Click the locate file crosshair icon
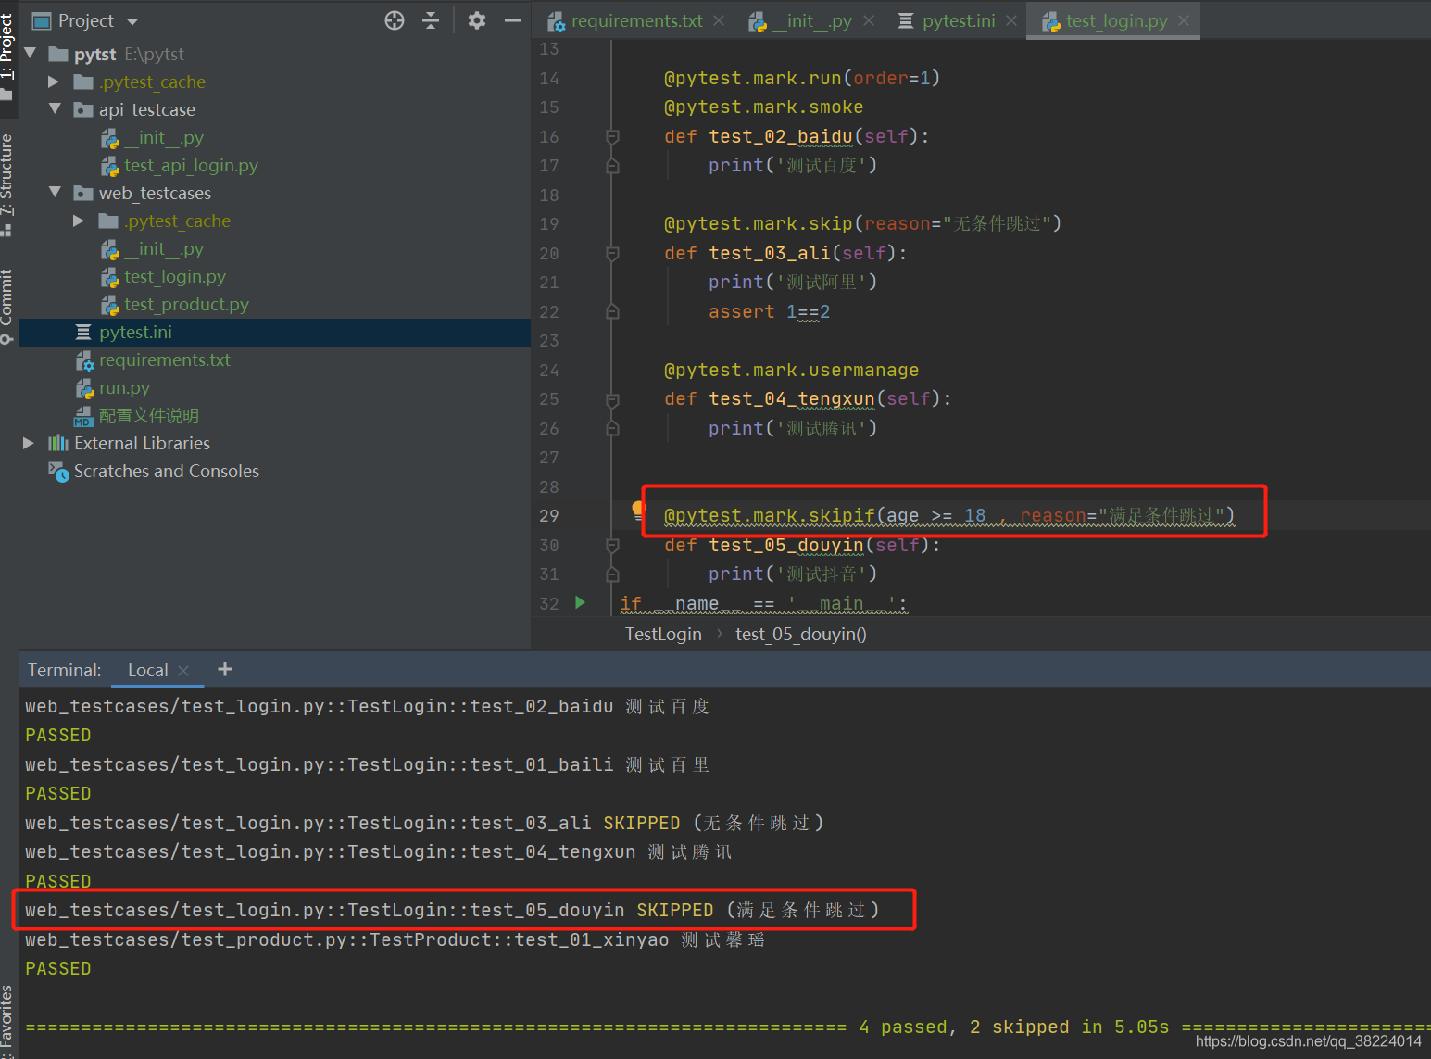Screen dimensions: 1431x1059 pyautogui.click(x=395, y=20)
